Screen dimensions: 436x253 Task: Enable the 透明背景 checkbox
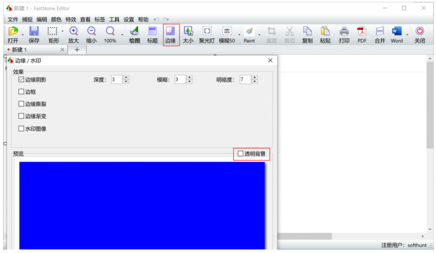pos(241,154)
